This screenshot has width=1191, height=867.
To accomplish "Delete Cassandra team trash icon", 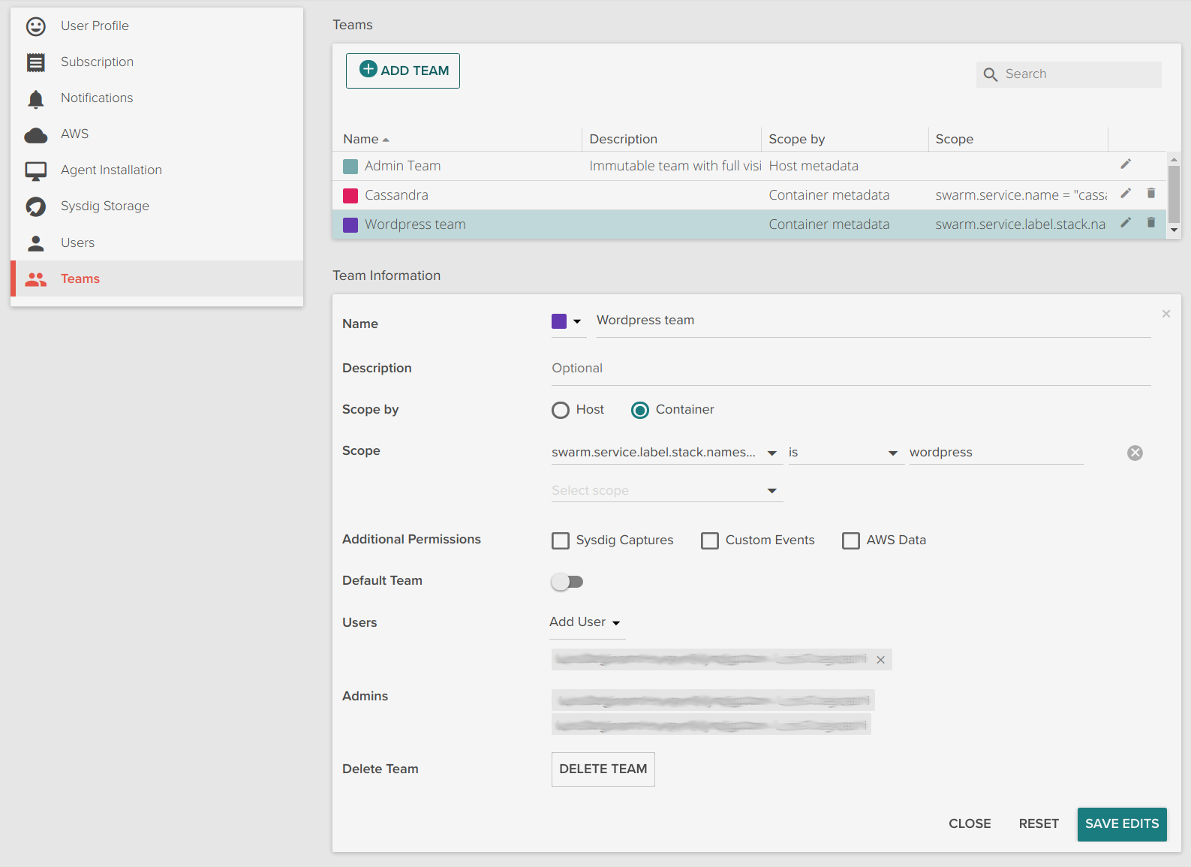I will click(1151, 194).
